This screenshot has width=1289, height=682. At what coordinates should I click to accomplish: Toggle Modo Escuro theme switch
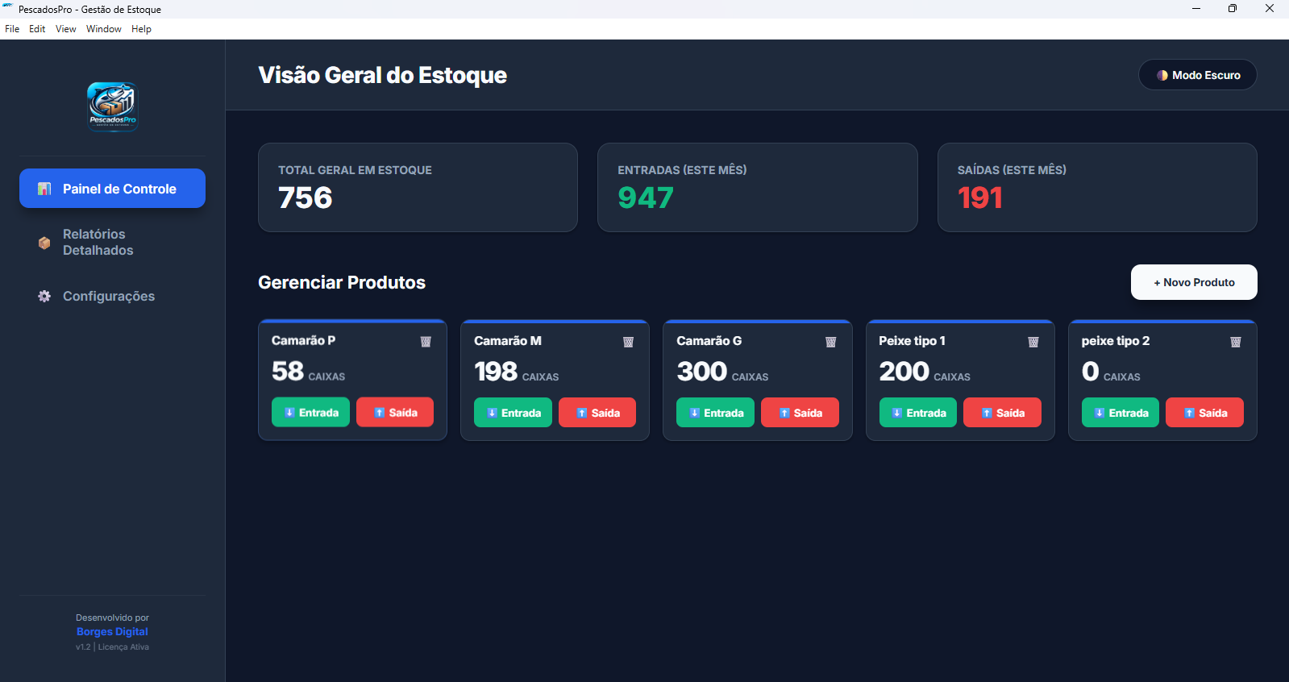coord(1197,75)
